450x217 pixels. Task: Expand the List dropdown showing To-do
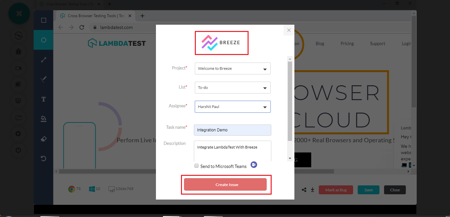tap(233, 88)
